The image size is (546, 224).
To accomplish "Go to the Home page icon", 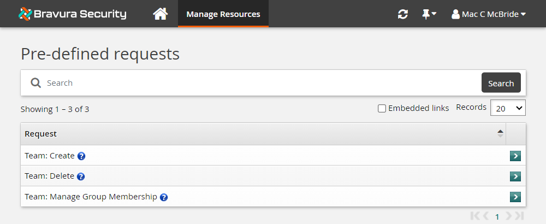I will [x=160, y=14].
